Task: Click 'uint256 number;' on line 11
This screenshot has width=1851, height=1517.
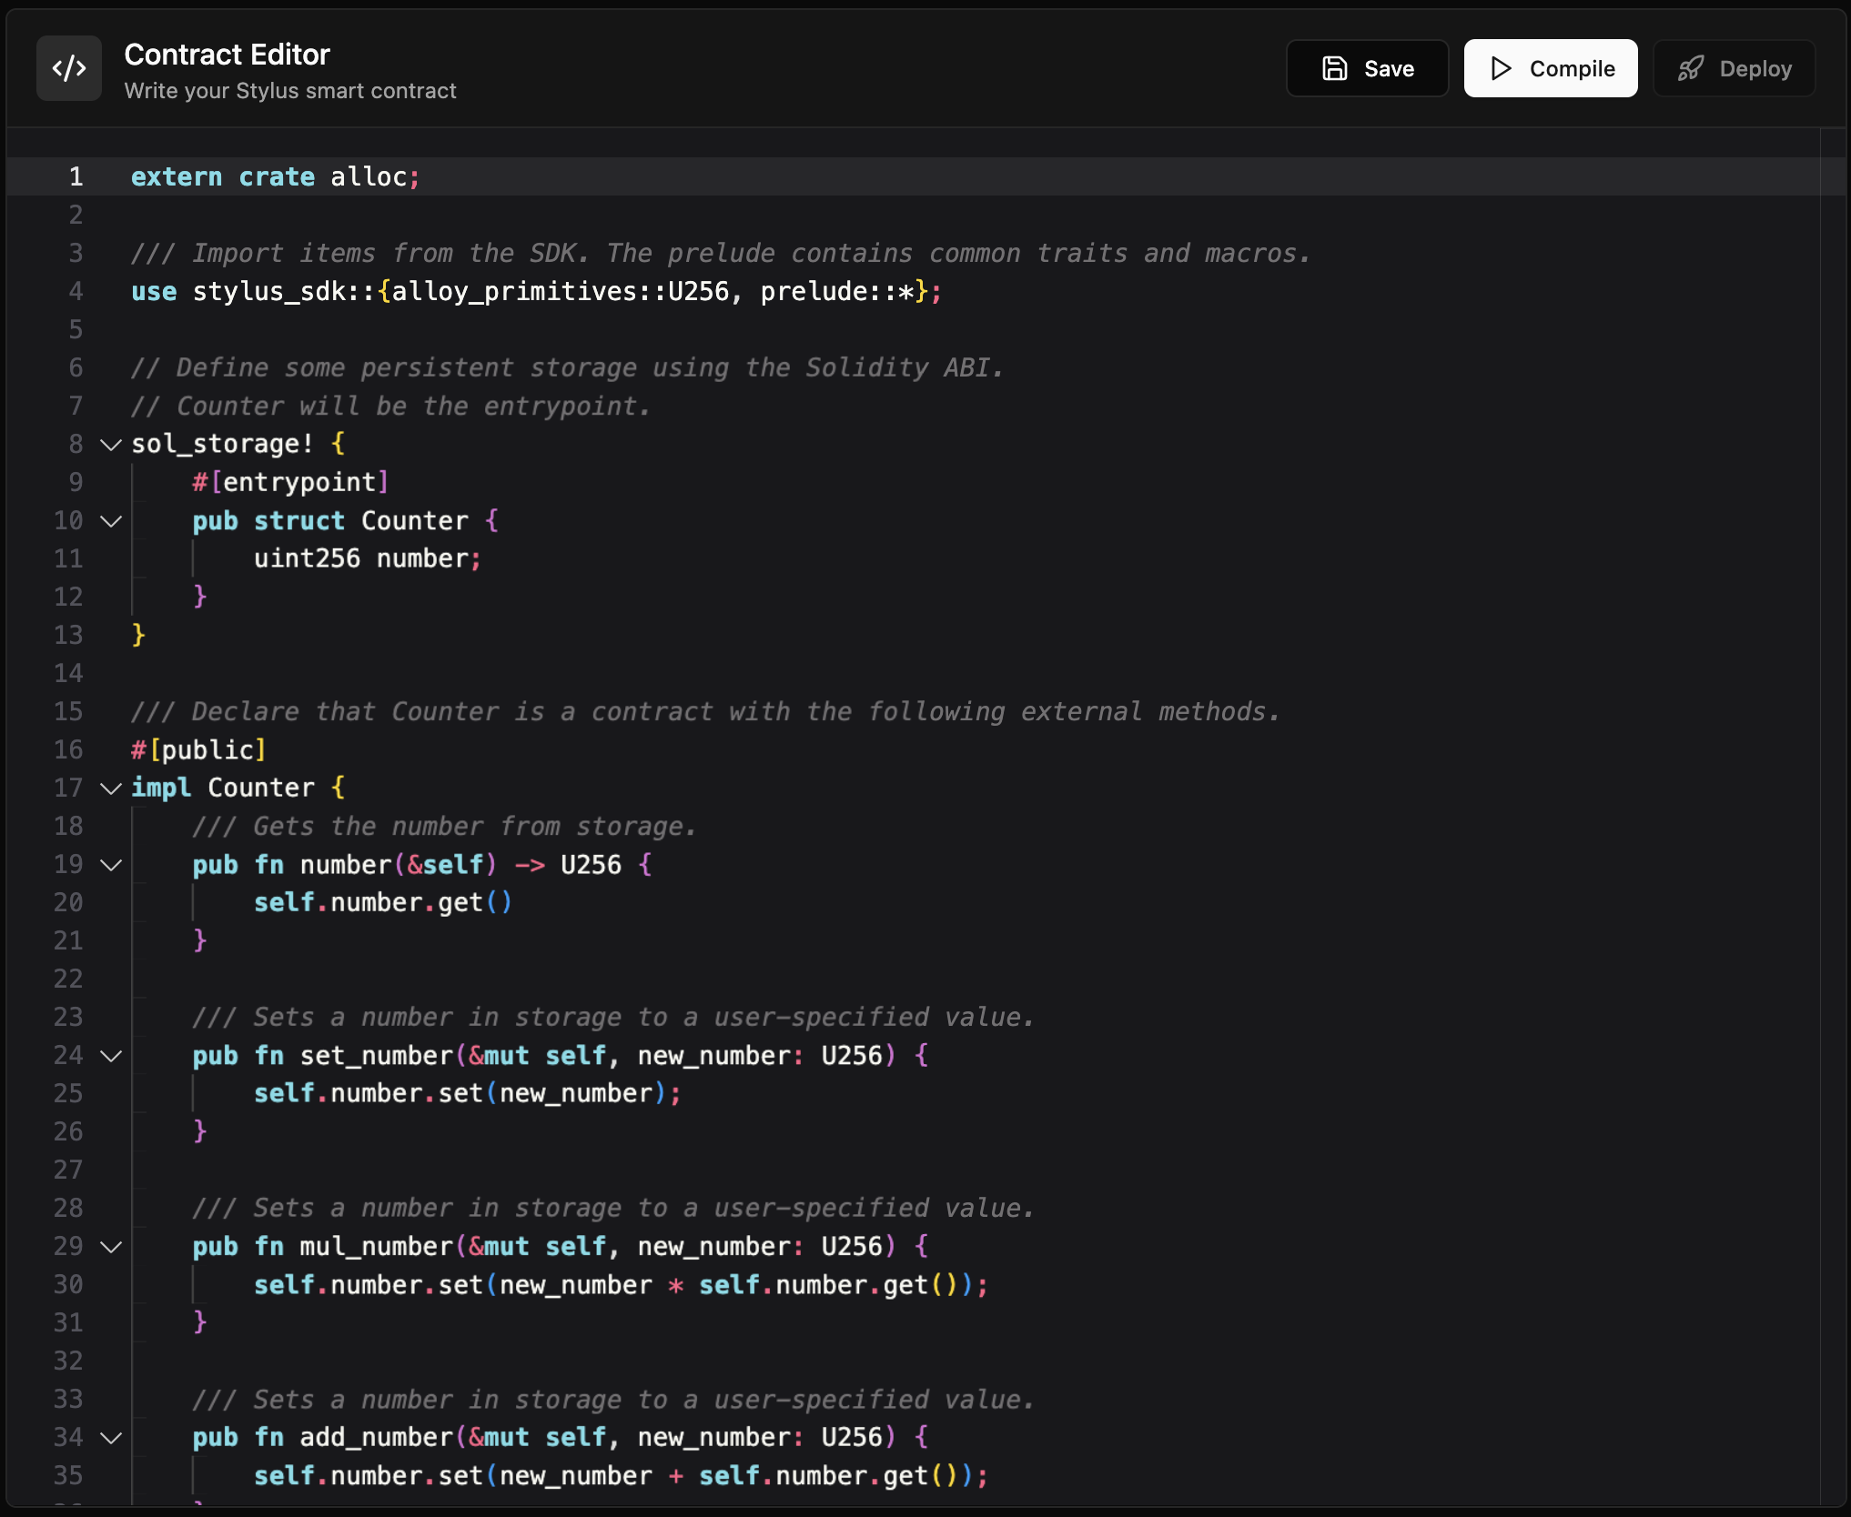Action: click(x=368, y=558)
